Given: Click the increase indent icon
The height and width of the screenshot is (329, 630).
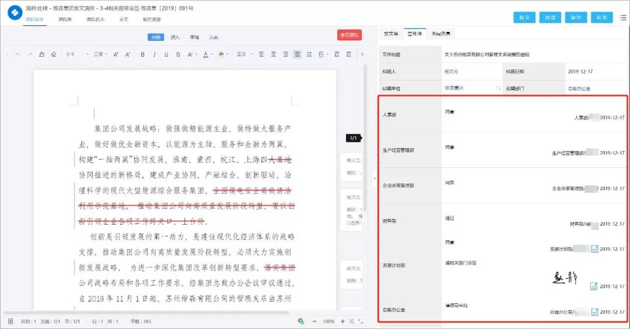Looking at the screenshot, I should [348, 54].
